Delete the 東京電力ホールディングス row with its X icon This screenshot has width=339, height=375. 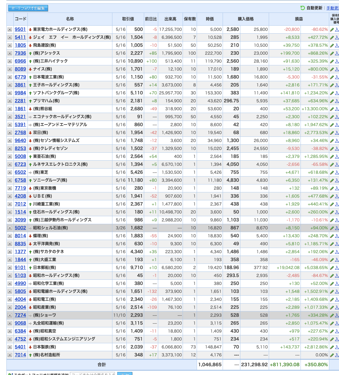pyautogui.click(x=10, y=29)
